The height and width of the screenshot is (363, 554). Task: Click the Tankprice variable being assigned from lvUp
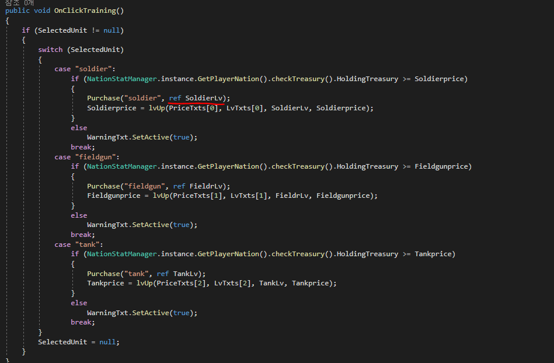click(106, 283)
